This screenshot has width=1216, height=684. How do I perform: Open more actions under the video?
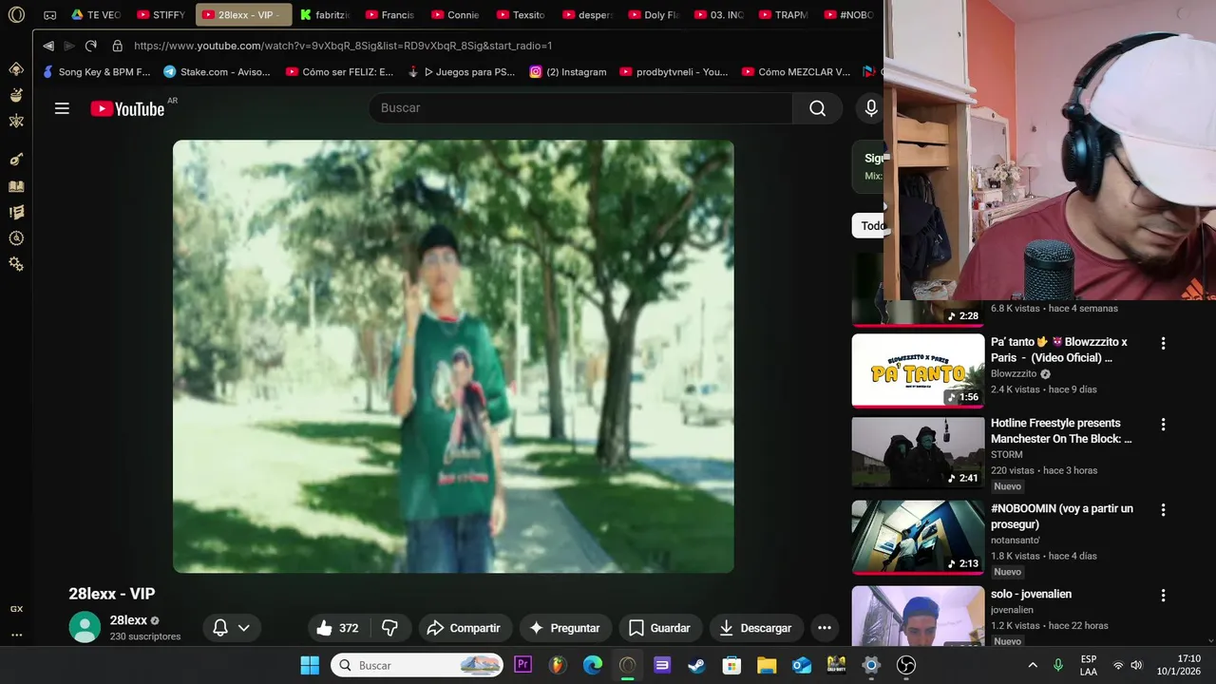pos(824,628)
